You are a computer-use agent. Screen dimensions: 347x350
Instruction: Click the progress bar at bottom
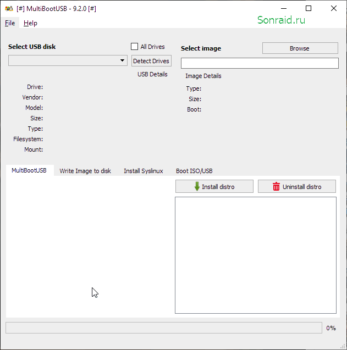[164, 327]
